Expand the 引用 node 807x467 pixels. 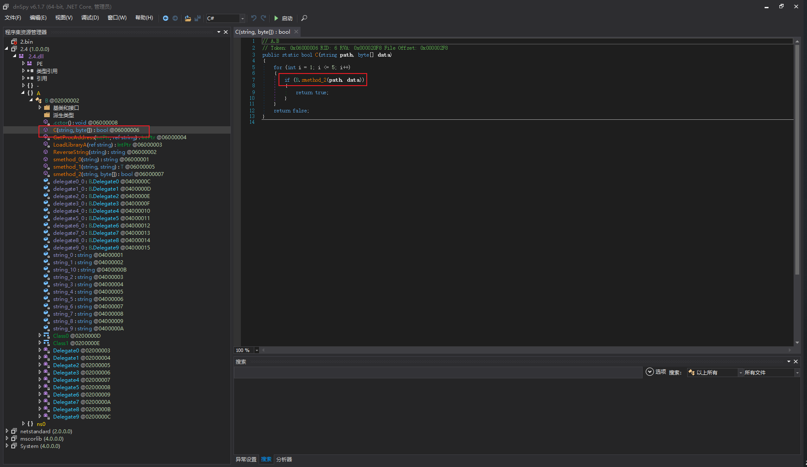(23, 78)
